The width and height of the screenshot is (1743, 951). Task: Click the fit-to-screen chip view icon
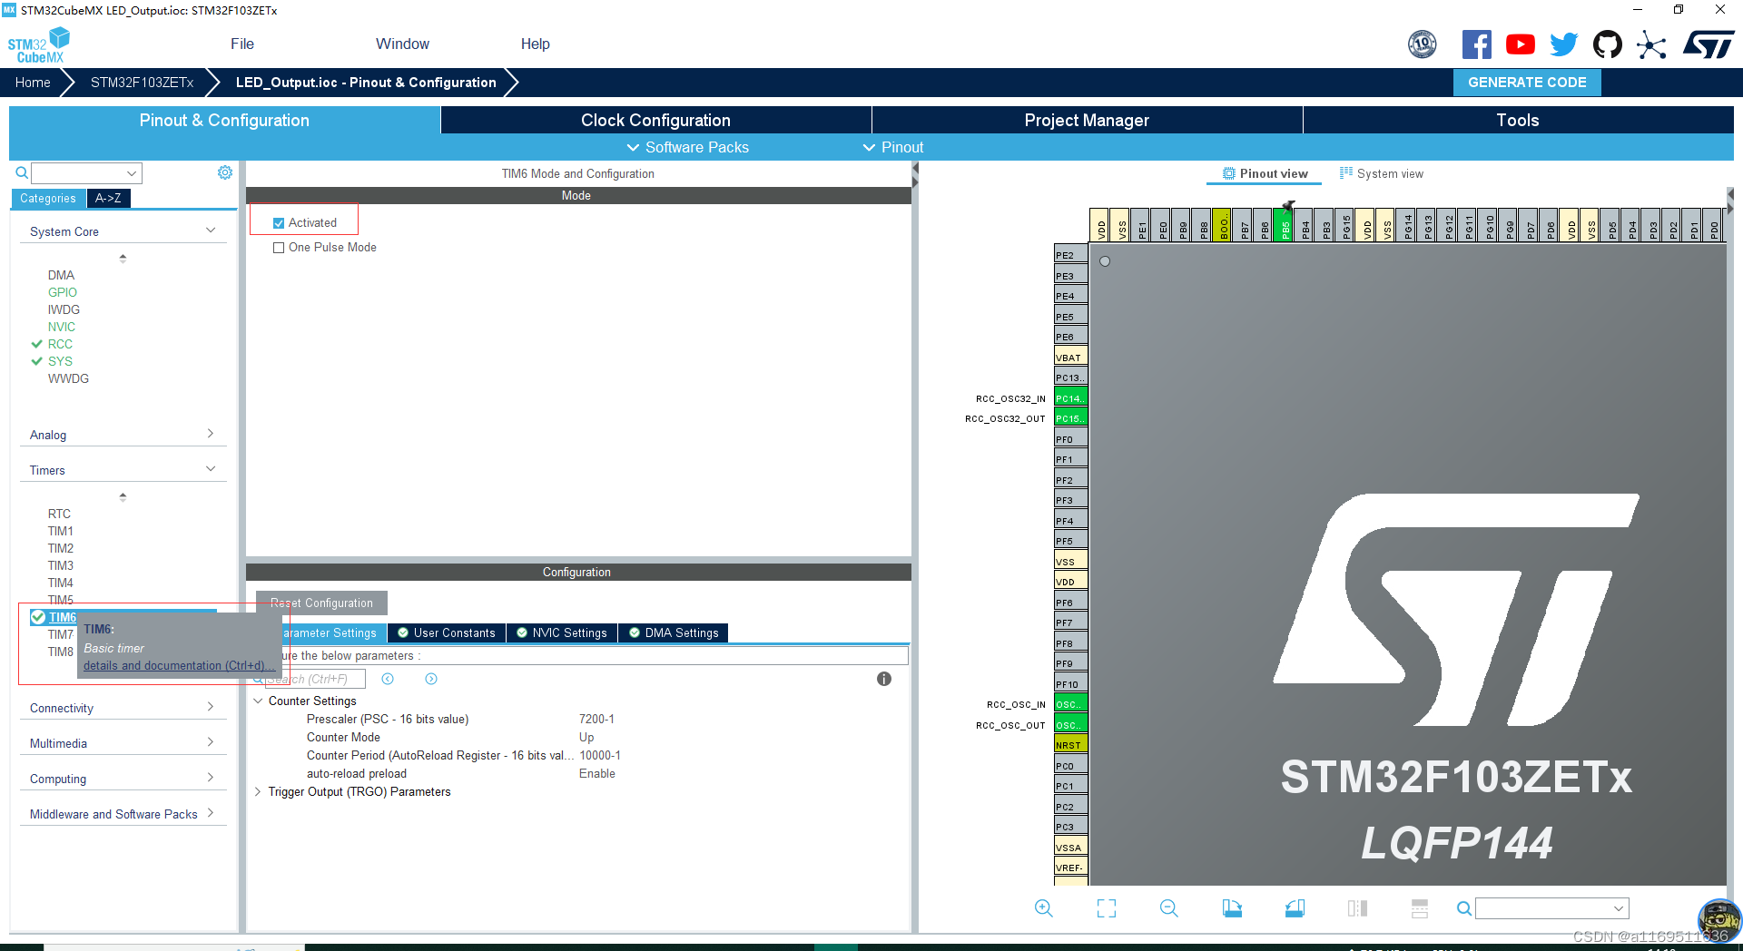(1106, 908)
